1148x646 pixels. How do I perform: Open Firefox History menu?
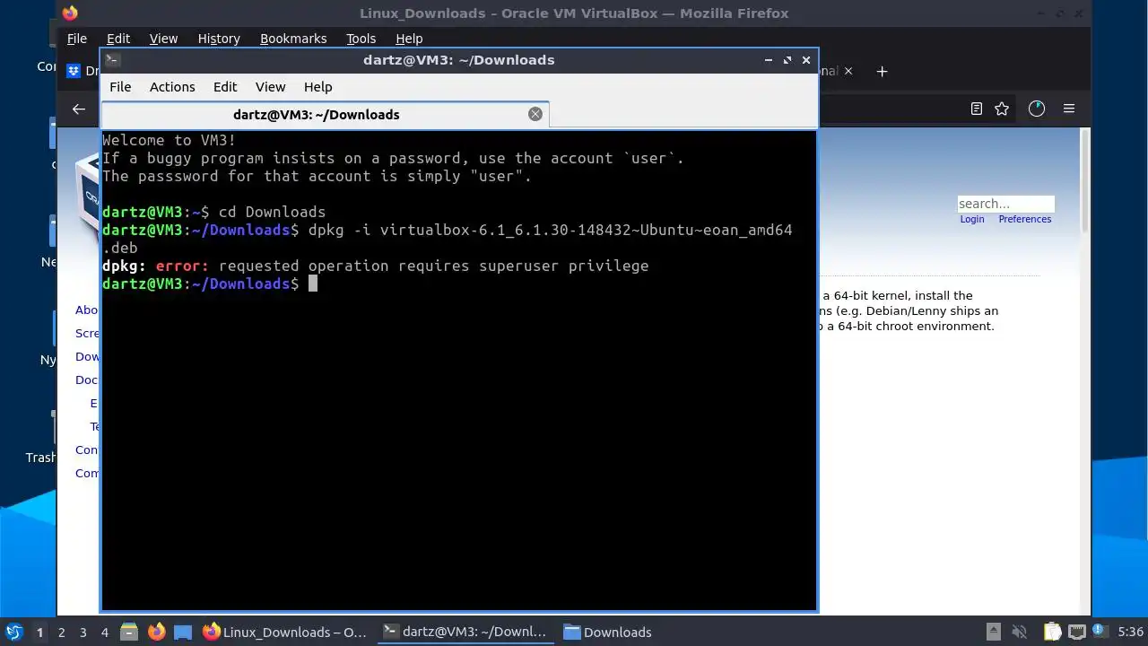219,39
